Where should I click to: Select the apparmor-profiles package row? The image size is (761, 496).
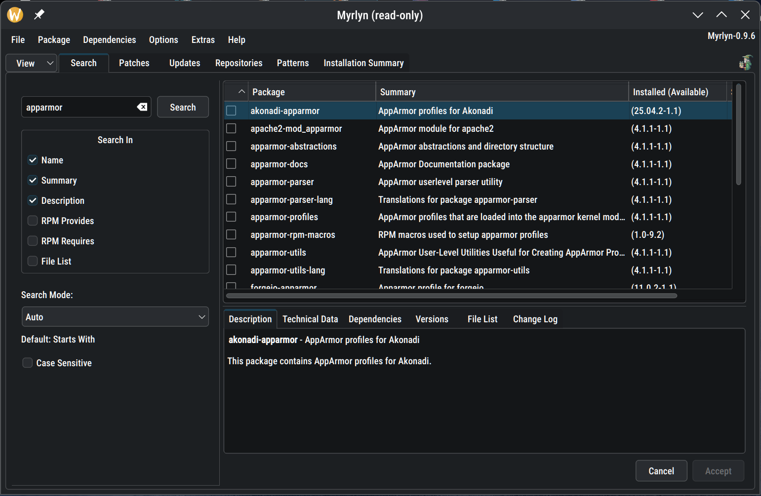coord(478,217)
